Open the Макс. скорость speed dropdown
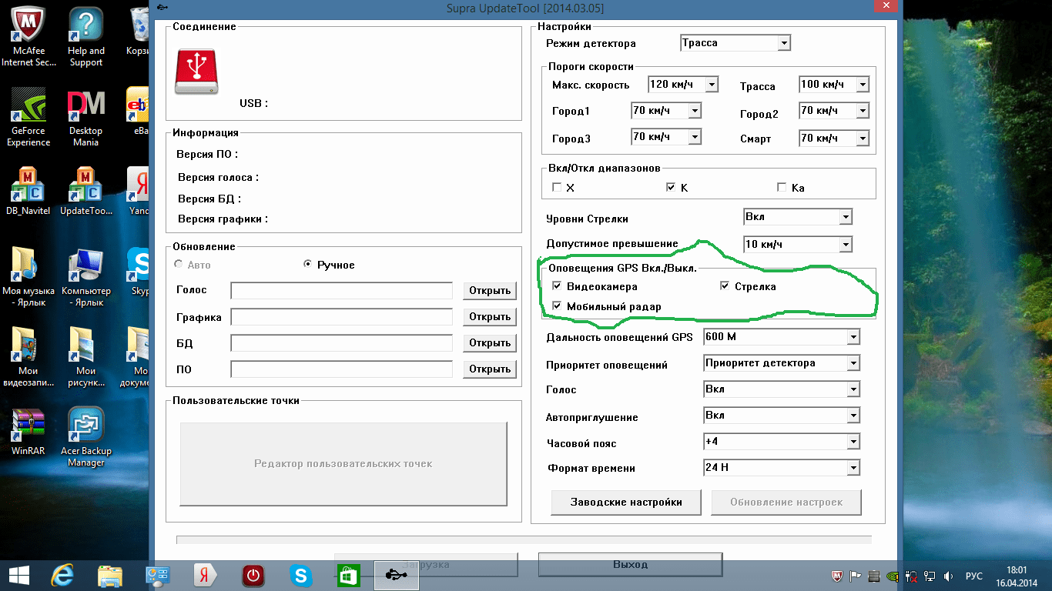 [712, 85]
